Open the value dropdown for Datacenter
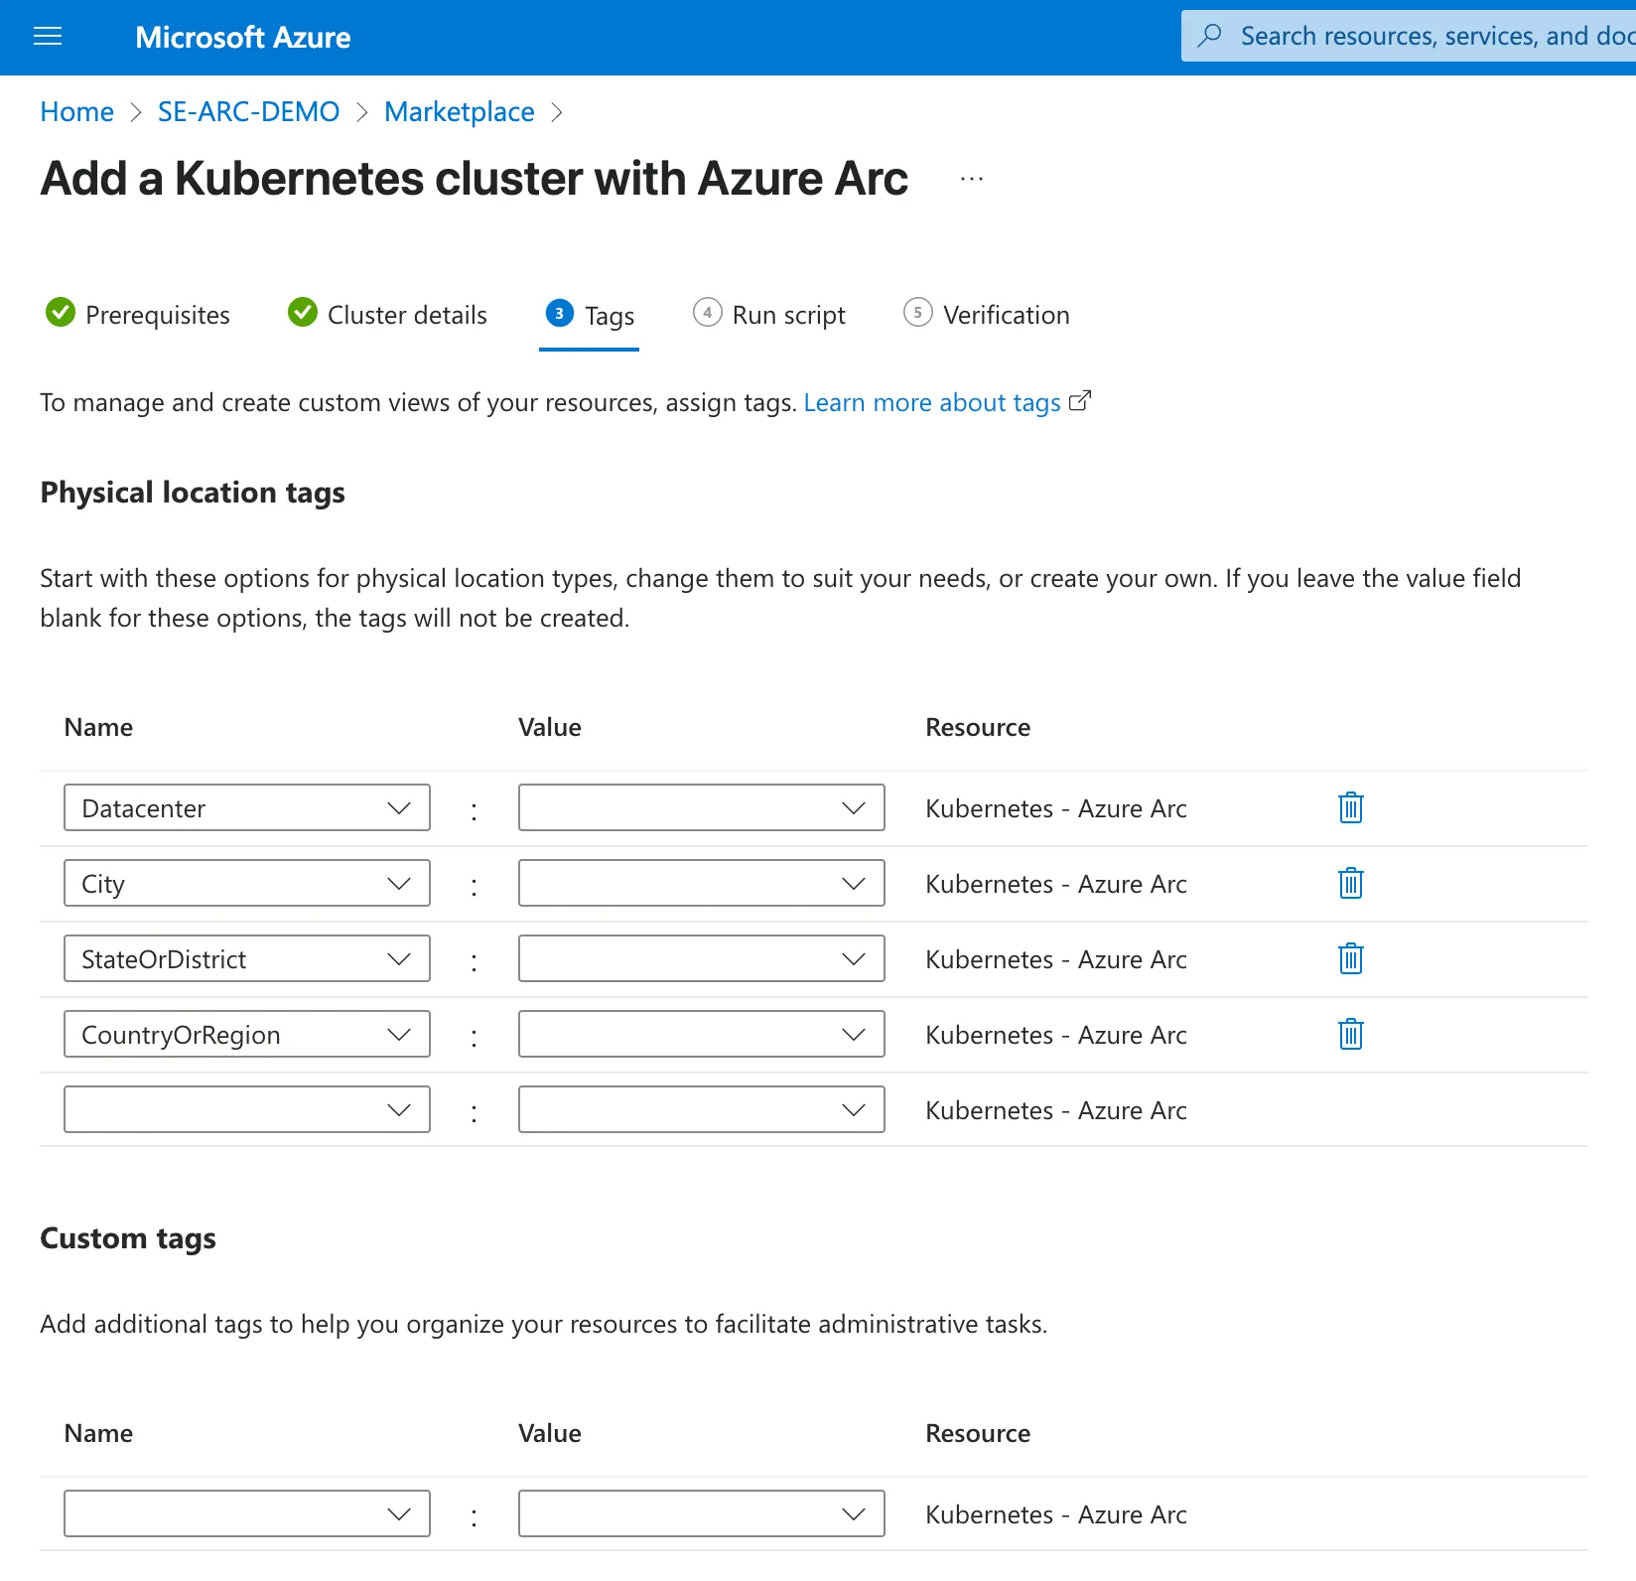The height and width of the screenshot is (1581, 1636). click(x=702, y=808)
